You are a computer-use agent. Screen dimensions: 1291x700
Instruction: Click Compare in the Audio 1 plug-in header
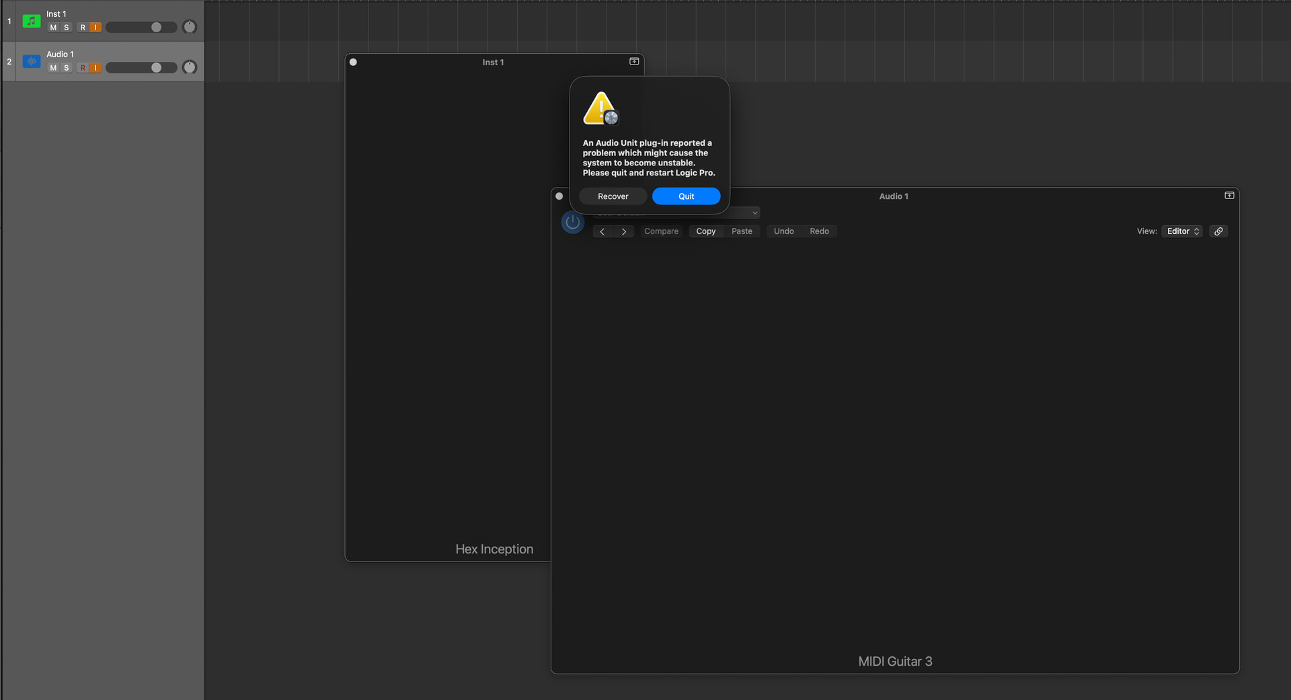(662, 231)
